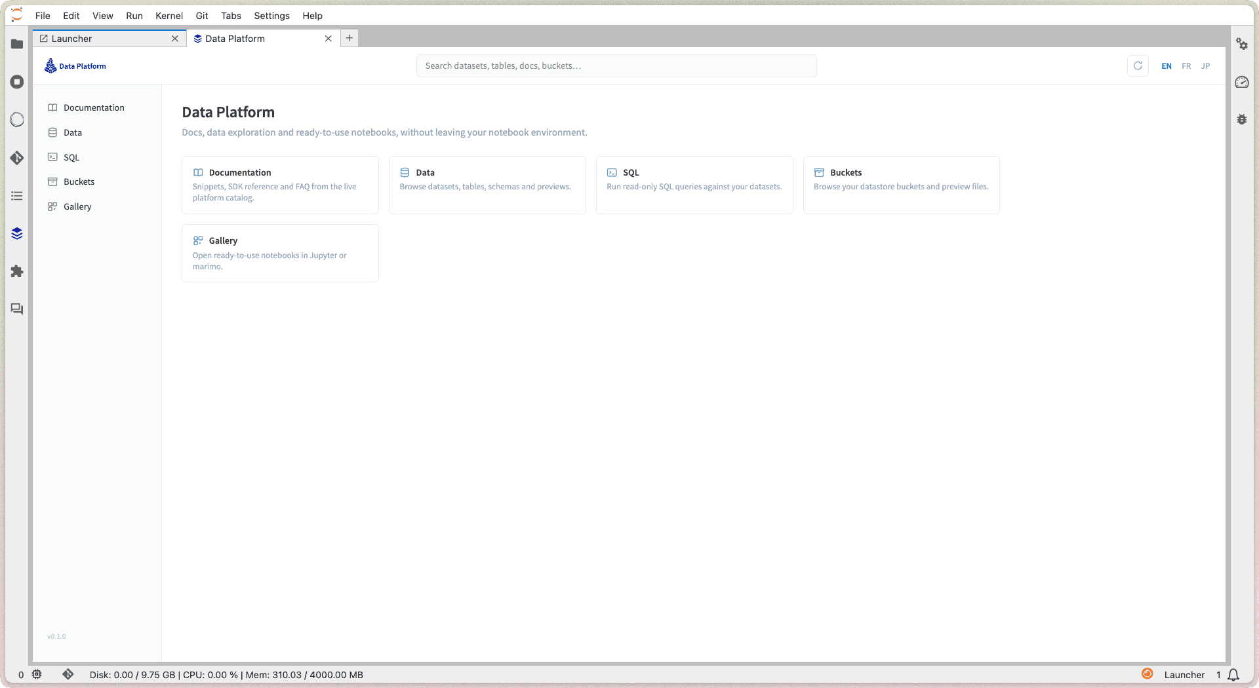Close the Launcher tab
The width and height of the screenshot is (1259, 688).
click(175, 39)
